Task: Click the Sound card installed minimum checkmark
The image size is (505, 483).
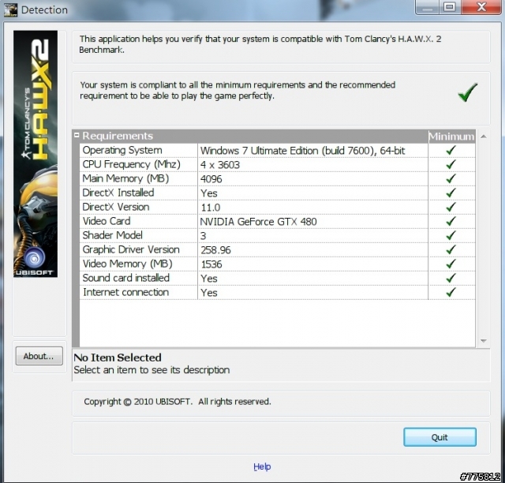Action: pos(451,278)
